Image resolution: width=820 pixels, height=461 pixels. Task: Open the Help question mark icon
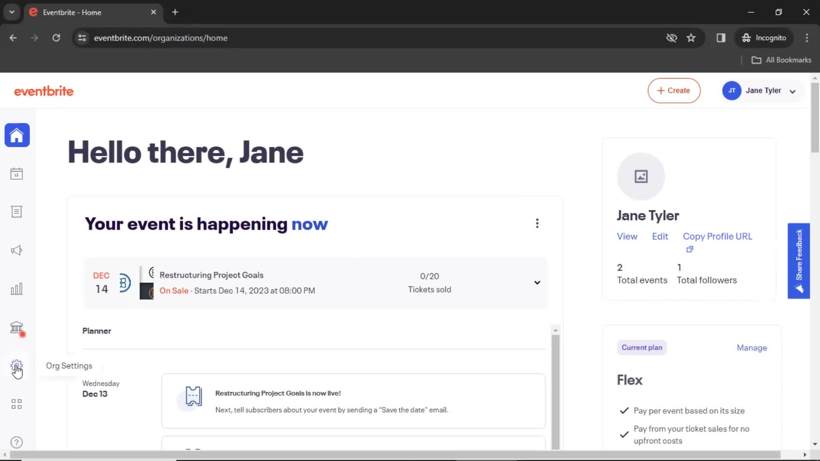pyautogui.click(x=17, y=443)
